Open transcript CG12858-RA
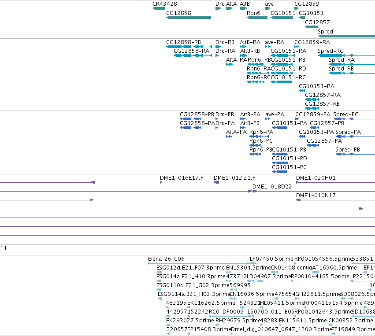The width and height of the screenshot is (375, 336). coord(193,55)
